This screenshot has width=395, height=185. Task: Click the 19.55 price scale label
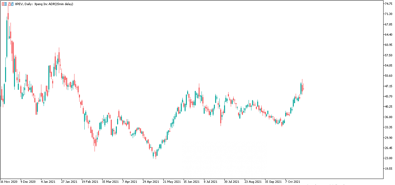click(389, 168)
